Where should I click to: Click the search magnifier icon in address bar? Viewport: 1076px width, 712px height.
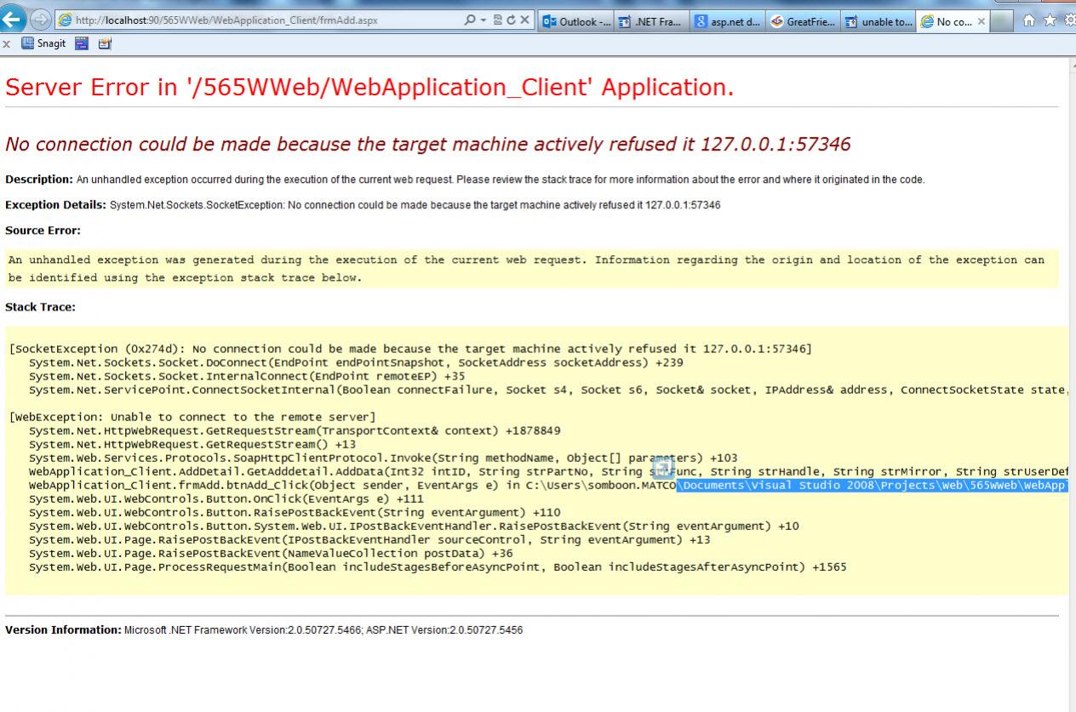(471, 20)
